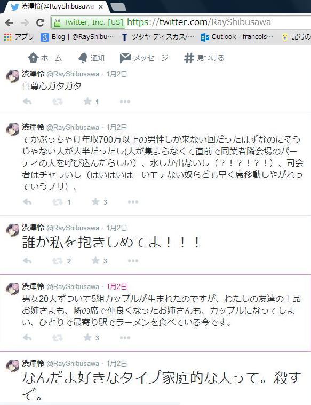311x405 pixels.
Task: Reply to the 自尊心ガタガタ tweet
Action: coord(27,102)
